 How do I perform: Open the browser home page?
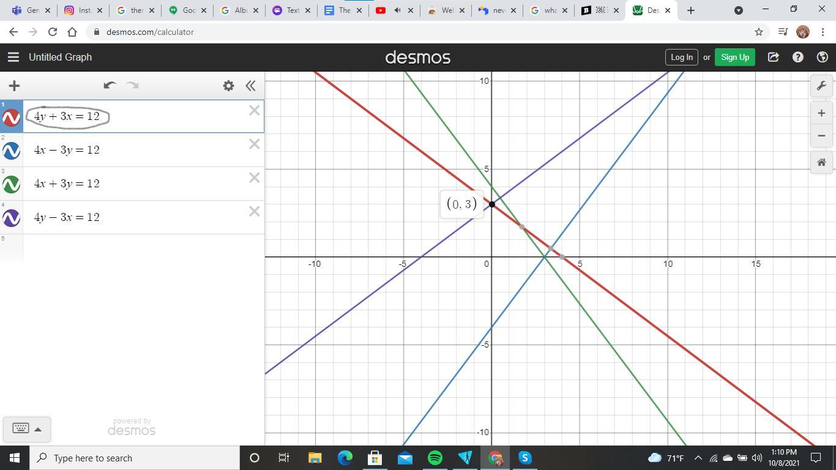72,32
